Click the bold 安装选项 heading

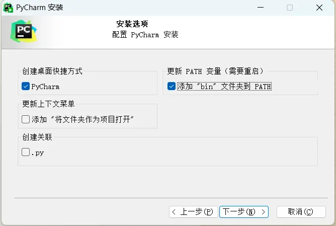click(132, 24)
